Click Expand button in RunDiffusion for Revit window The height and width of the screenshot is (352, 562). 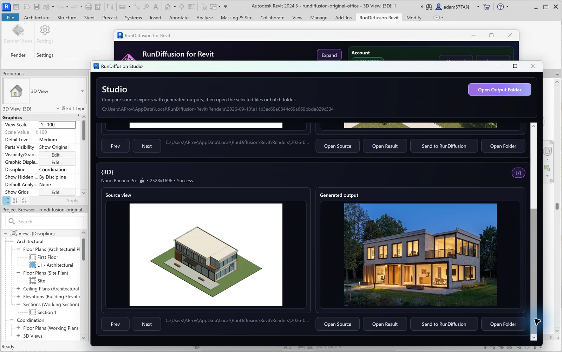point(329,55)
